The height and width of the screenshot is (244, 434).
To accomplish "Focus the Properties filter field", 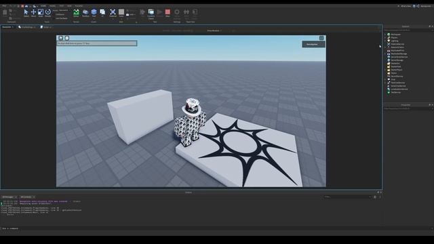I will tap(408, 108).
